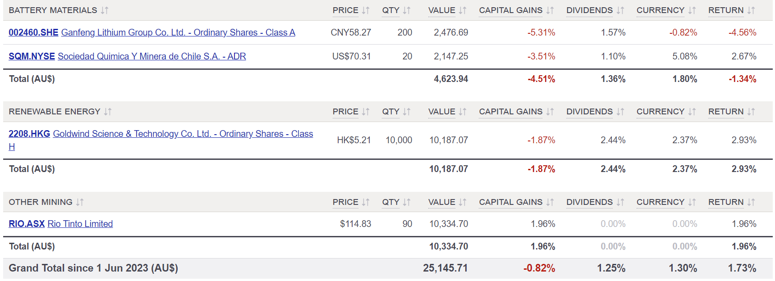Open the SQM.NYSE ticker link

32,56
